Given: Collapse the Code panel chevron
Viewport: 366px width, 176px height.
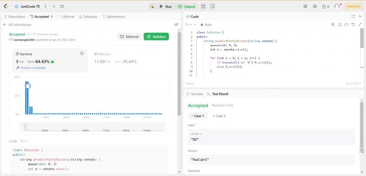Looking at the screenshot, I should click(x=360, y=16).
